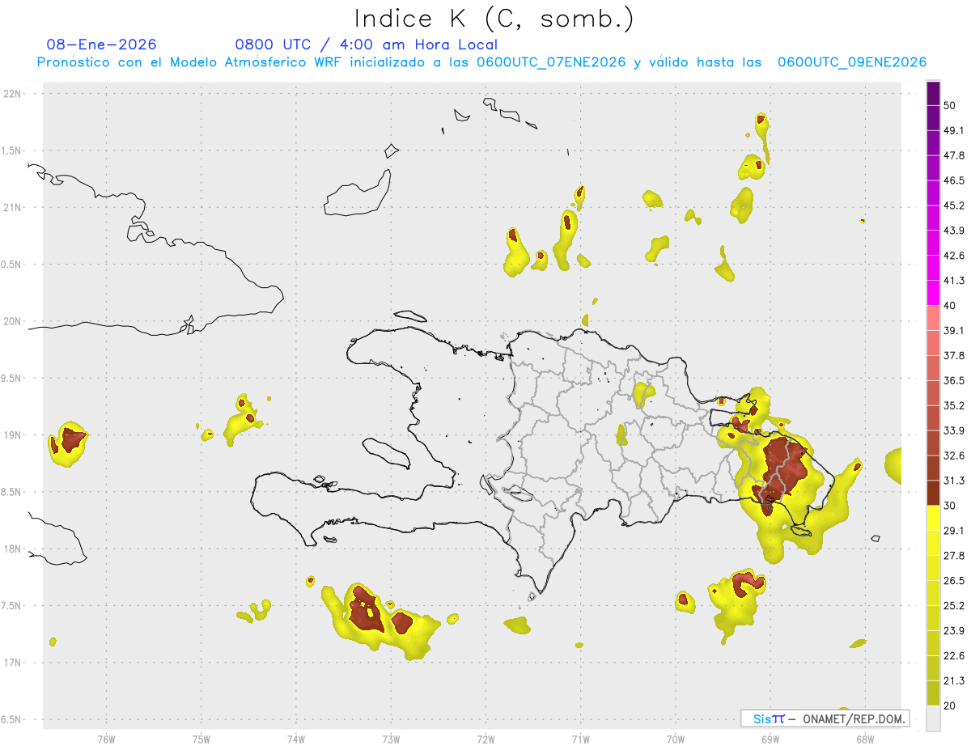Click the '73W' longitude label

click(x=391, y=739)
